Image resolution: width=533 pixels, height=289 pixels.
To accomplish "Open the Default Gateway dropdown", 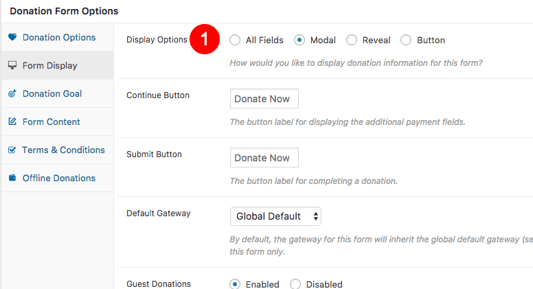I will pos(275,216).
